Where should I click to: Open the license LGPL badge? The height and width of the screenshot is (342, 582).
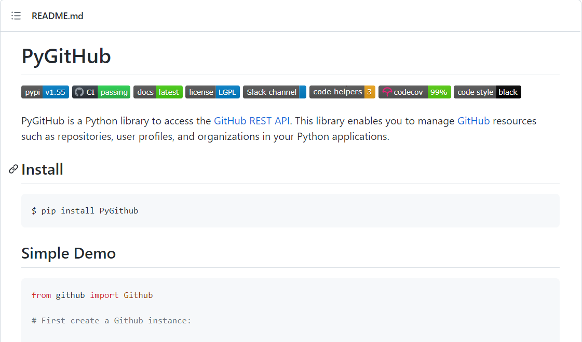point(212,92)
